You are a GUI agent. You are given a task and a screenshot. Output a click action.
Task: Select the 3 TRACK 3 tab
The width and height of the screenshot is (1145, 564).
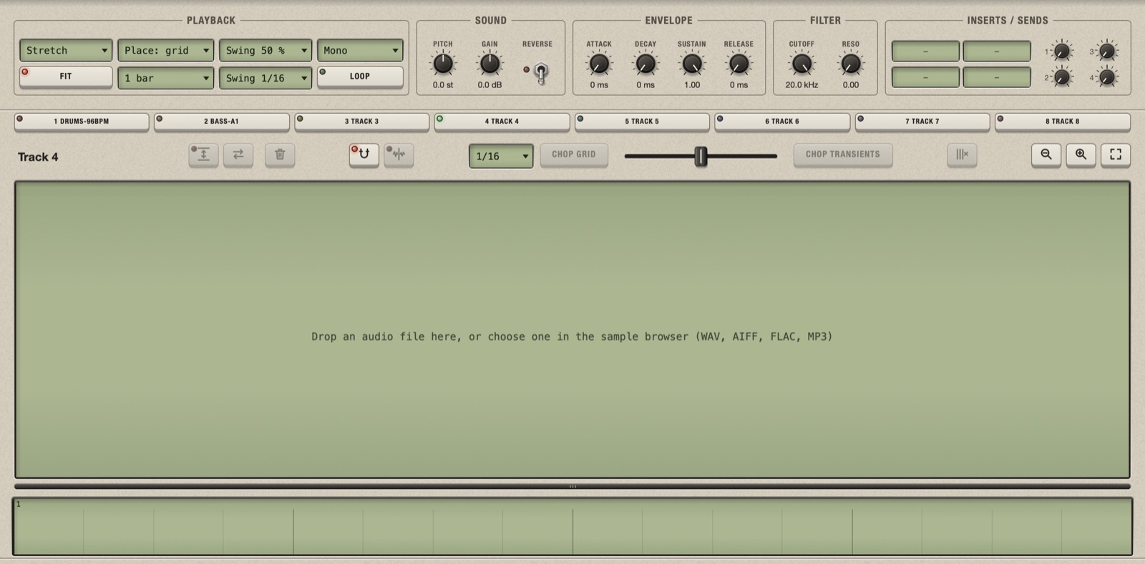pos(362,122)
